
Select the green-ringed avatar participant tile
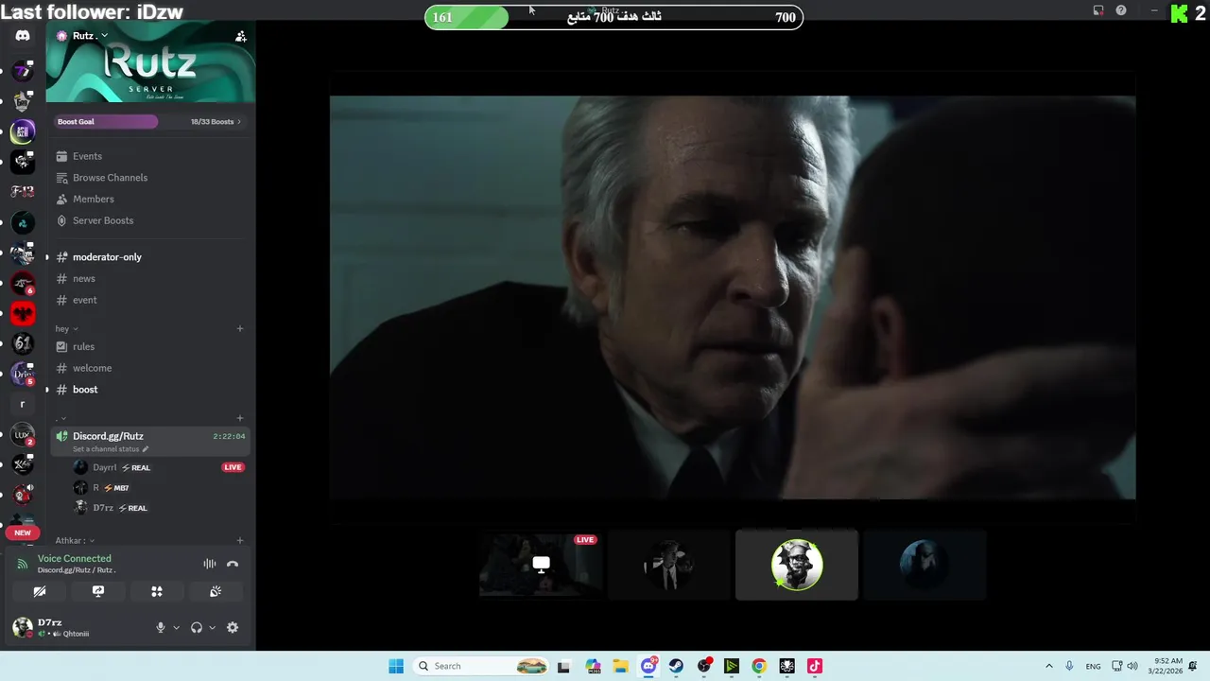[x=797, y=565]
